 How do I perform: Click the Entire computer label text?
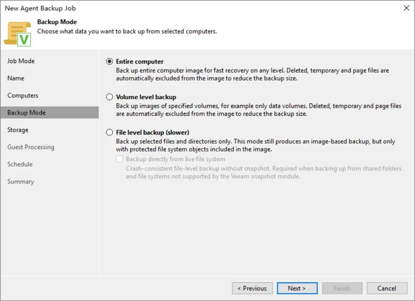click(x=140, y=61)
